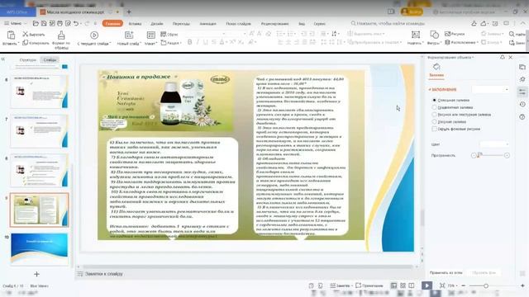Switch to slide sorter view icon

(403, 285)
